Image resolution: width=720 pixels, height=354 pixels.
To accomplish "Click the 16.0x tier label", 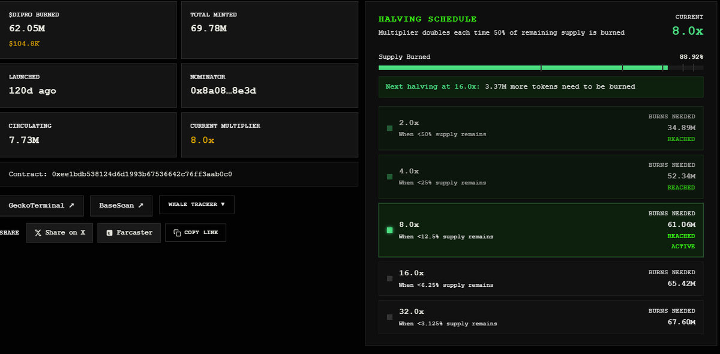I will pos(412,273).
